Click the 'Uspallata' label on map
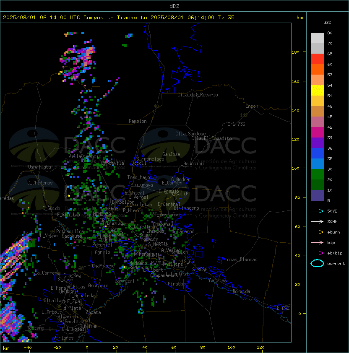The image size is (349, 353). coord(39,167)
